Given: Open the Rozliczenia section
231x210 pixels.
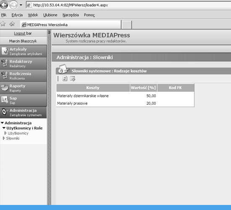Looking at the screenshot, I should (24, 76).
